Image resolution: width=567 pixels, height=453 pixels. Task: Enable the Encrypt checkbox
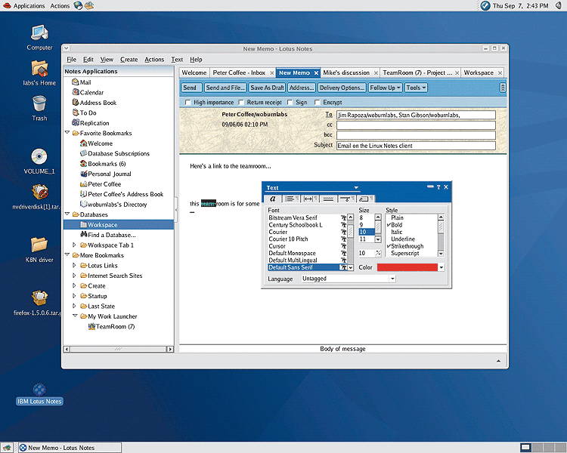[x=317, y=102]
